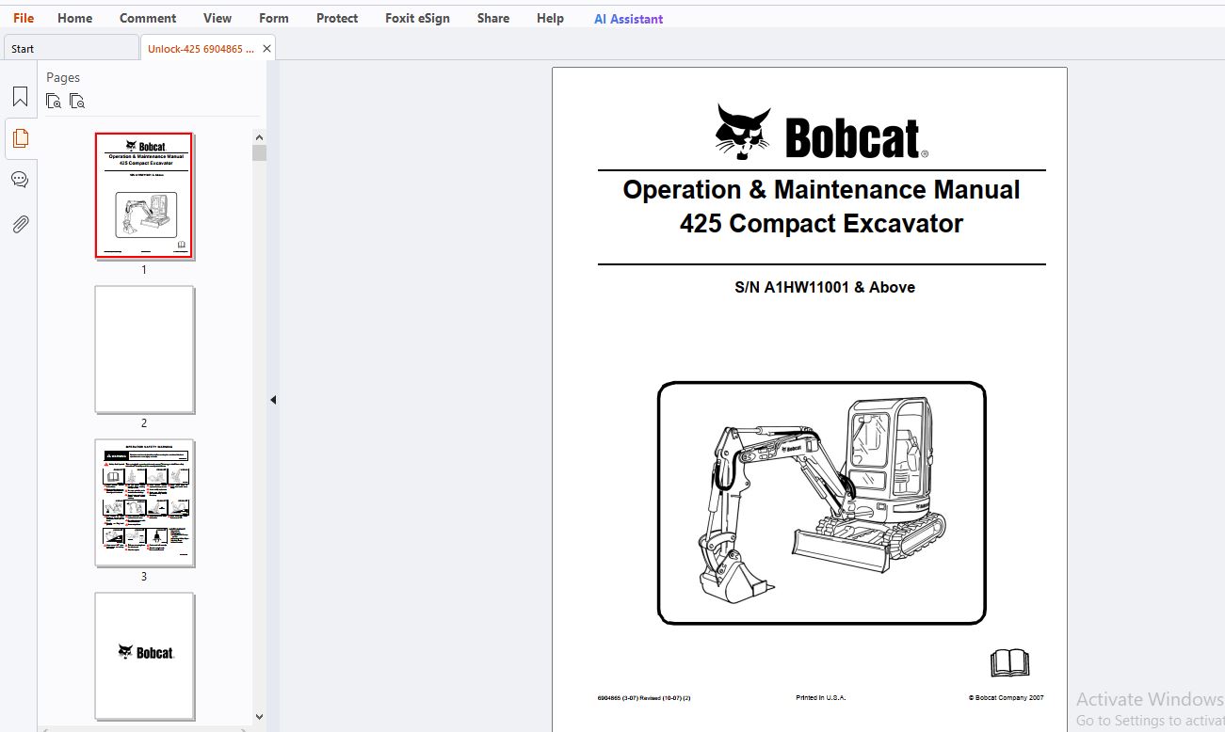Open the Foxit eSign tab
The width and height of the screenshot is (1225, 732).
(x=417, y=18)
